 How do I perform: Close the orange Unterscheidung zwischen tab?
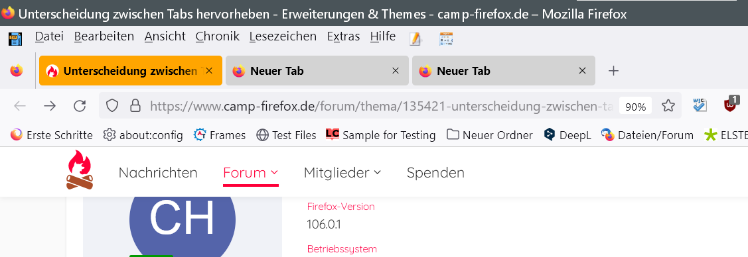(208, 71)
